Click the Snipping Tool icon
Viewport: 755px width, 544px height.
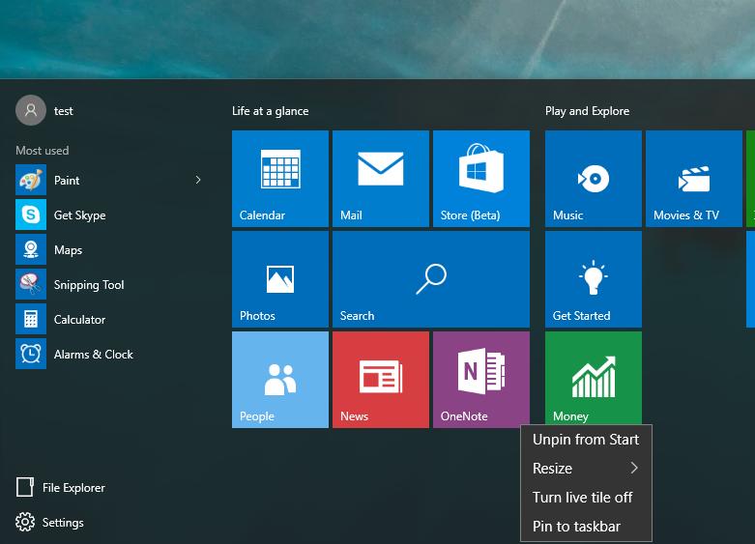[31, 284]
